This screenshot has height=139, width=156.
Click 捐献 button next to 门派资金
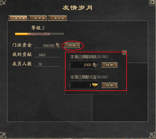72,46
